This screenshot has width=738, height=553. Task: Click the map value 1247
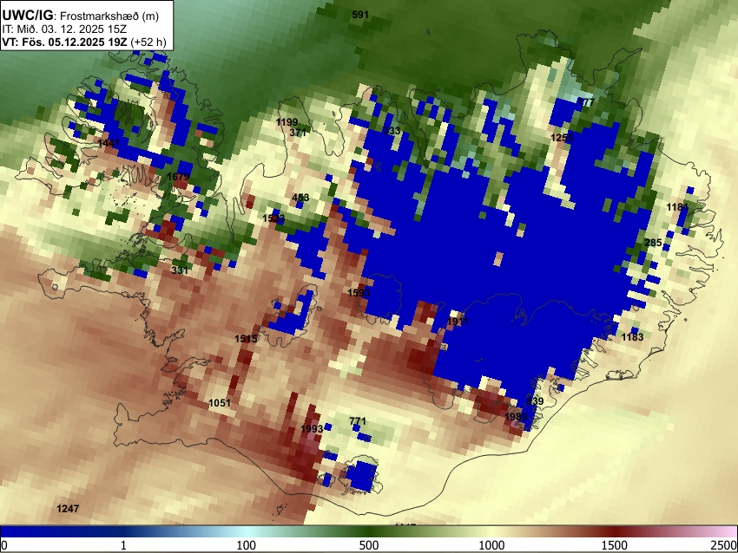pyautogui.click(x=68, y=509)
